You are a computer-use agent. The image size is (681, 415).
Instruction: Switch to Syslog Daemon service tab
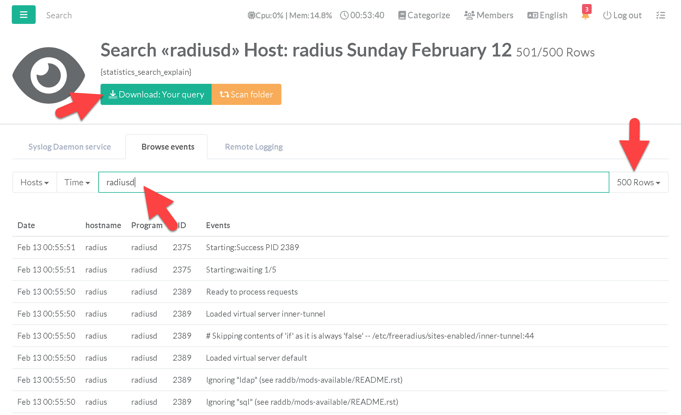(x=69, y=147)
